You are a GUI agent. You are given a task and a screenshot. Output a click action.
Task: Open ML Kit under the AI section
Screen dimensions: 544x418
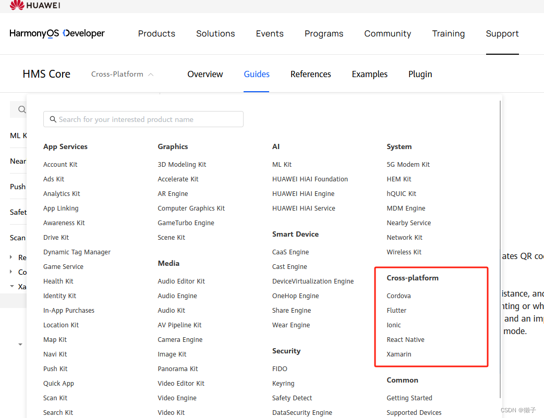pos(282,164)
